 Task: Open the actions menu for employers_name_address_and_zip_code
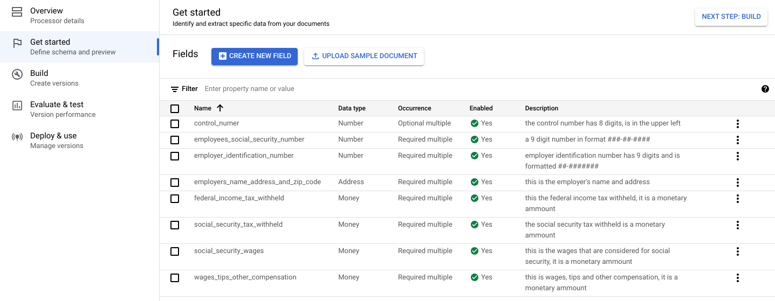coord(737,183)
